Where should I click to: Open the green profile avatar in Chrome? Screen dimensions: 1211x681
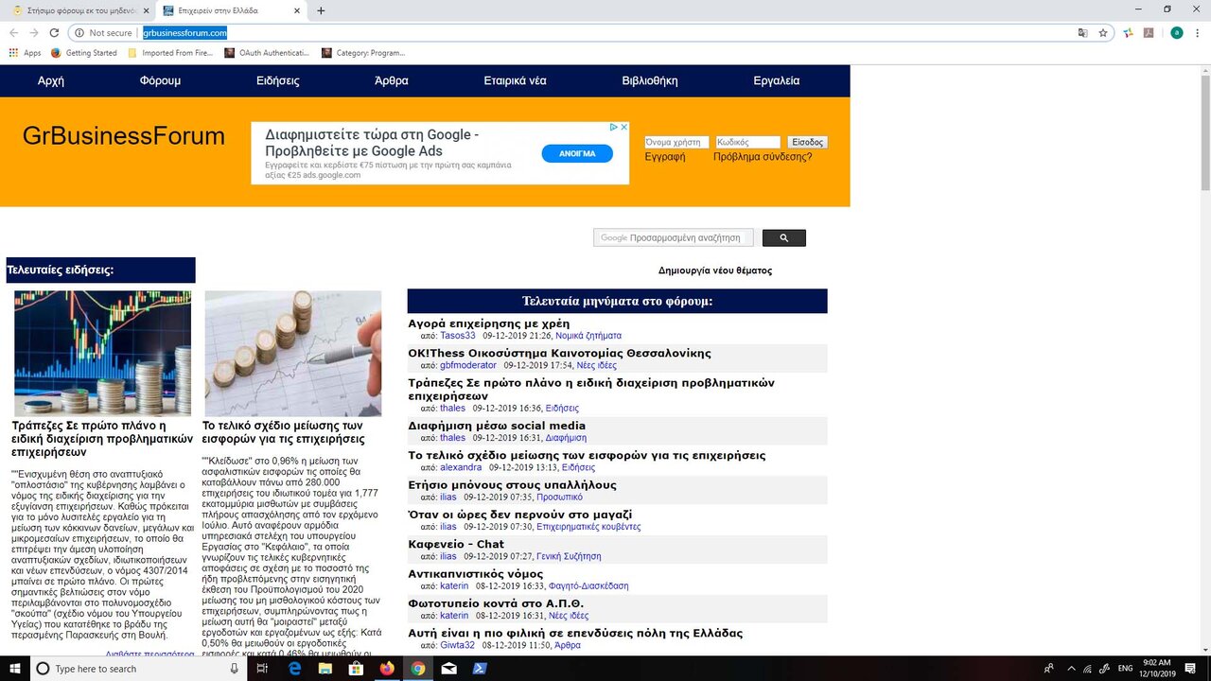click(1177, 33)
